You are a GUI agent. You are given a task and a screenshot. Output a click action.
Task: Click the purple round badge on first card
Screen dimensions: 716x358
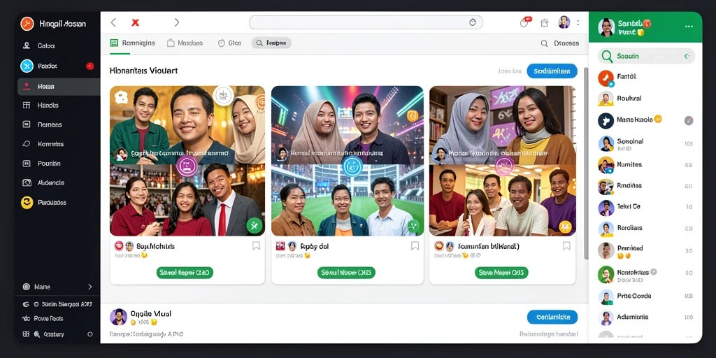click(186, 166)
